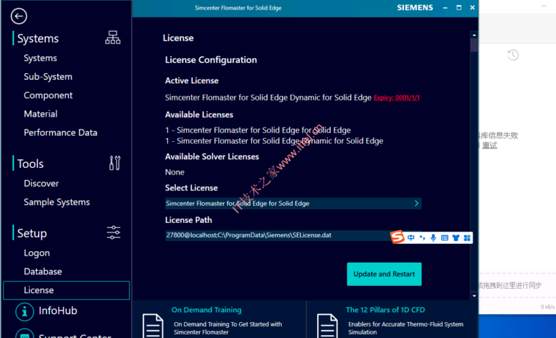The image size is (556, 338).
Task: Click the Update and Restart button
Action: 384,274
